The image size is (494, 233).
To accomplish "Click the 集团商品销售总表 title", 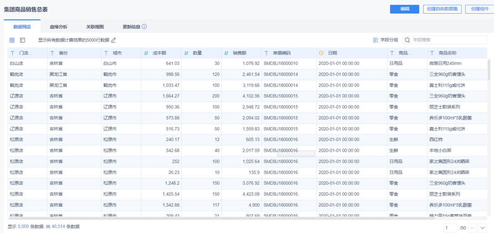I will (26, 10).
